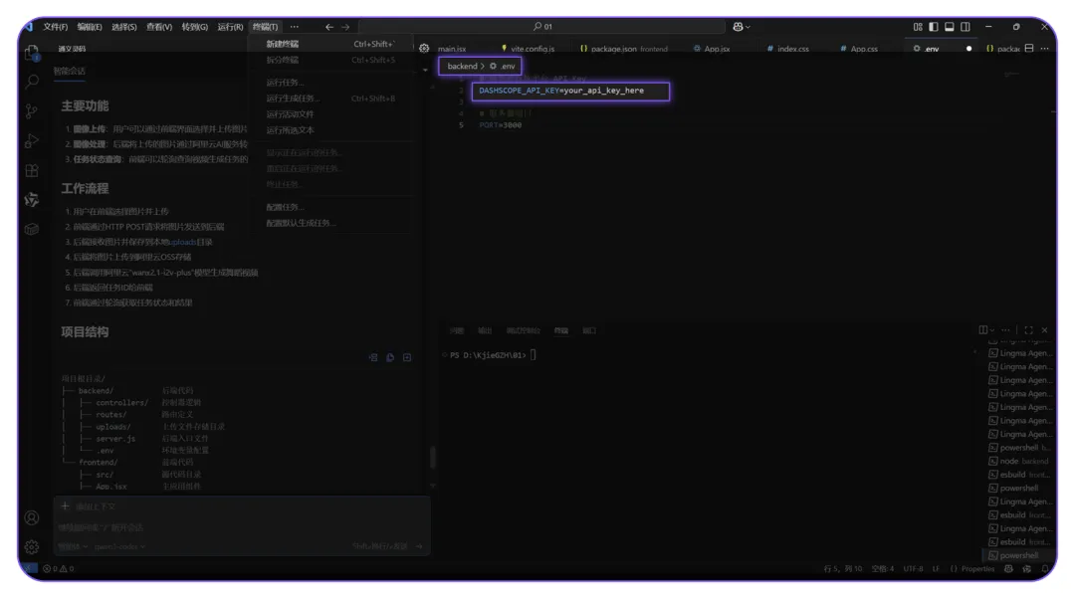Expand the Copilot dropdown chevron in title bar
The width and height of the screenshot is (1075, 602).
pyautogui.click(x=748, y=27)
